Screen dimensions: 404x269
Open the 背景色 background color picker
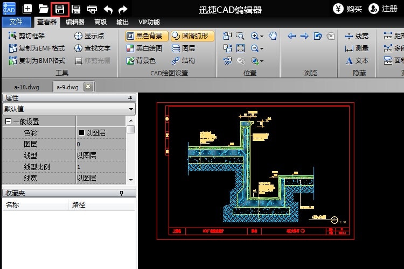141,61
